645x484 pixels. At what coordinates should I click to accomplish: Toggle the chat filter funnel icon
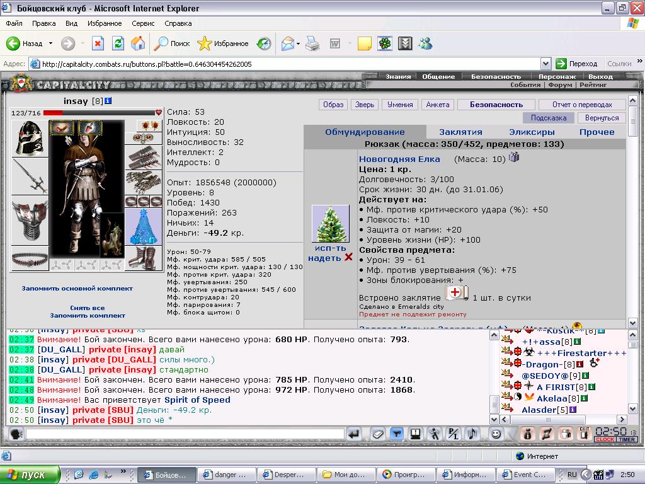pyautogui.click(x=396, y=434)
